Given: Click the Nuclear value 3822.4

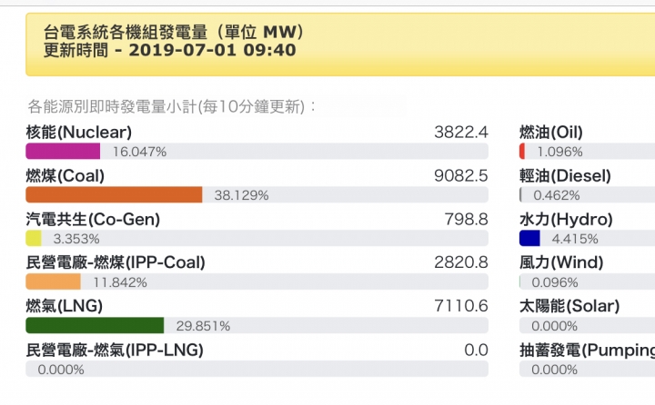Looking at the screenshot, I should pyautogui.click(x=461, y=133).
